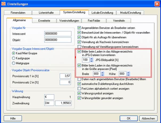The height and width of the screenshot is (123, 161).
Task: Go to the Lokale-Einstellung tab
Action: [102, 13]
